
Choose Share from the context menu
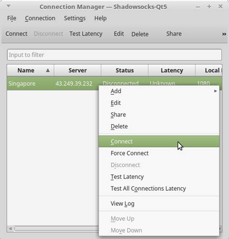coord(159,114)
